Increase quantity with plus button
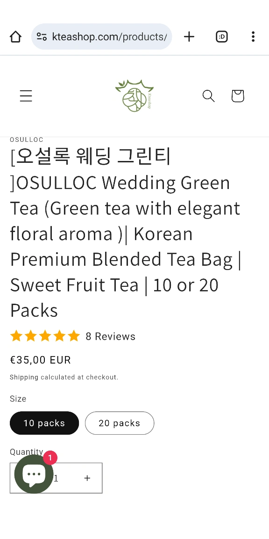Image resolution: width=269 pixels, height=539 pixels. [x=87, y=478]
